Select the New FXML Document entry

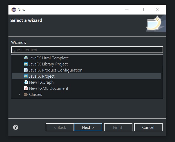(x=49, y=88)
